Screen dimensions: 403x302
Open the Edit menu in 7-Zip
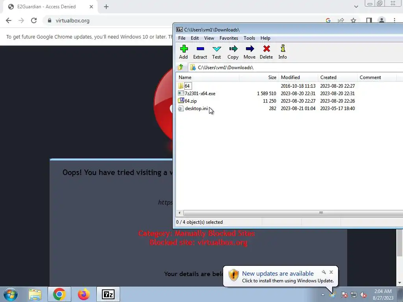(x=194, y=38)
